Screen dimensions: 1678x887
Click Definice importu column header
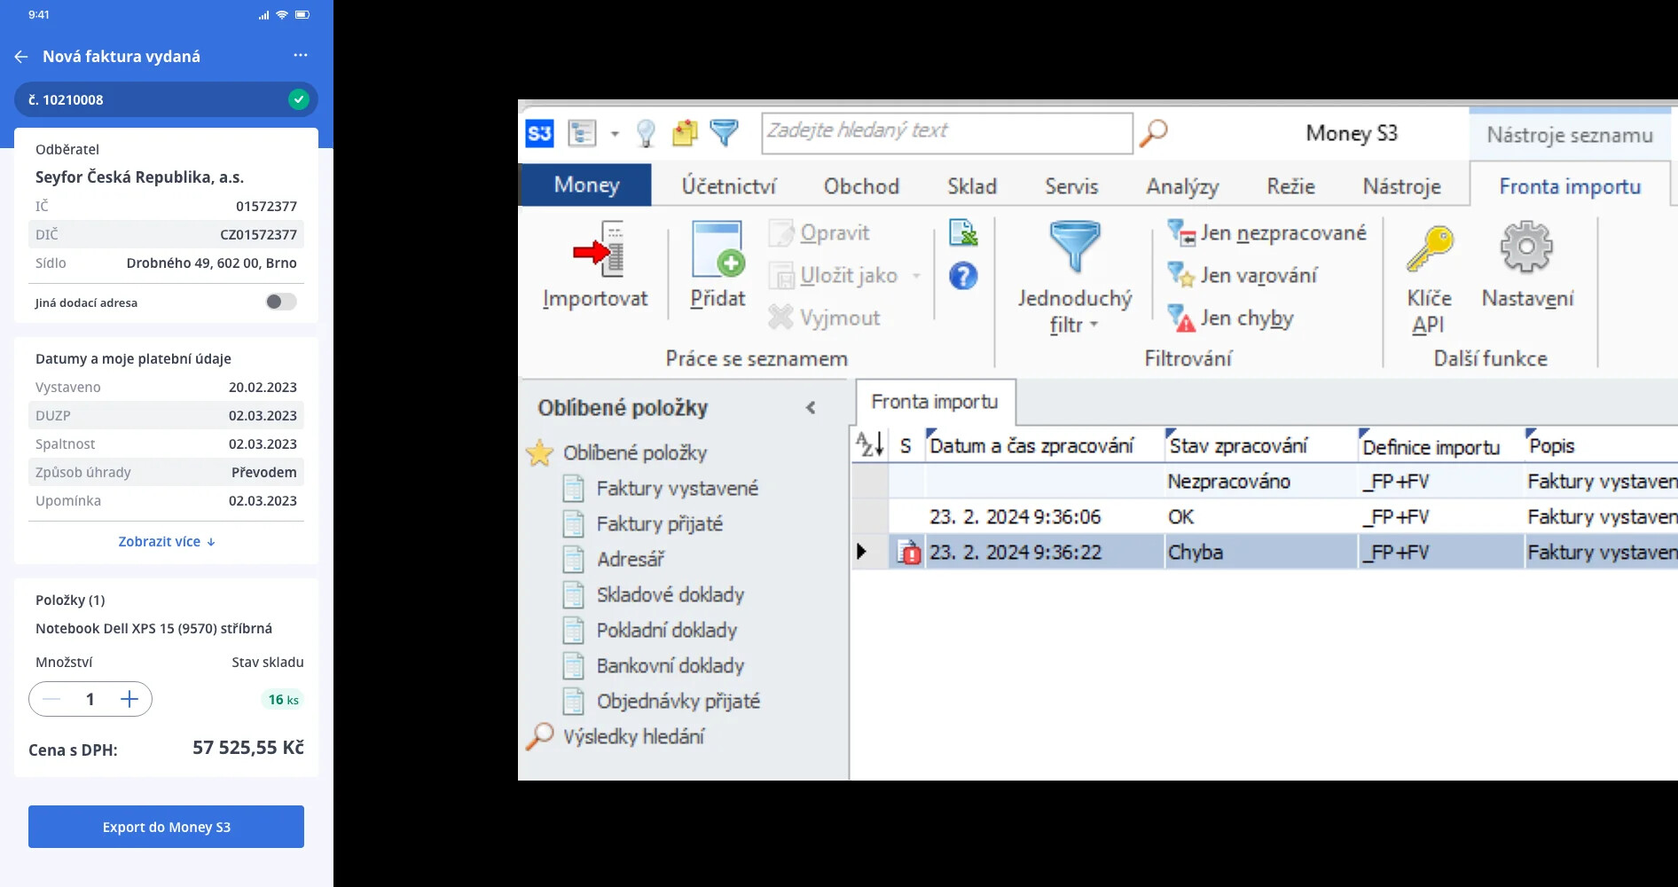tap(1440, 444)
